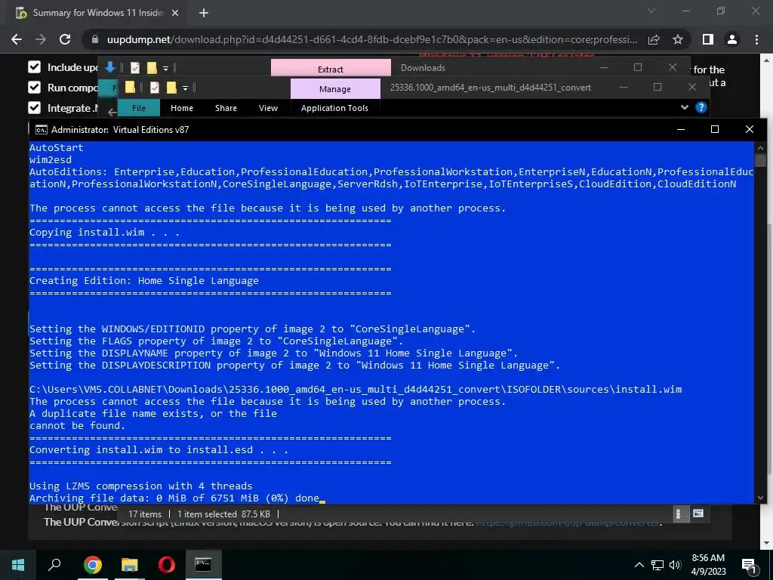
Task: Click '1 item selected 87.5 KB' status text
Action: click(x=223, y=514)
